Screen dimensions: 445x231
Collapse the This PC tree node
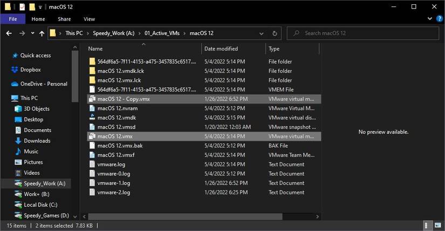click(6, 98)
